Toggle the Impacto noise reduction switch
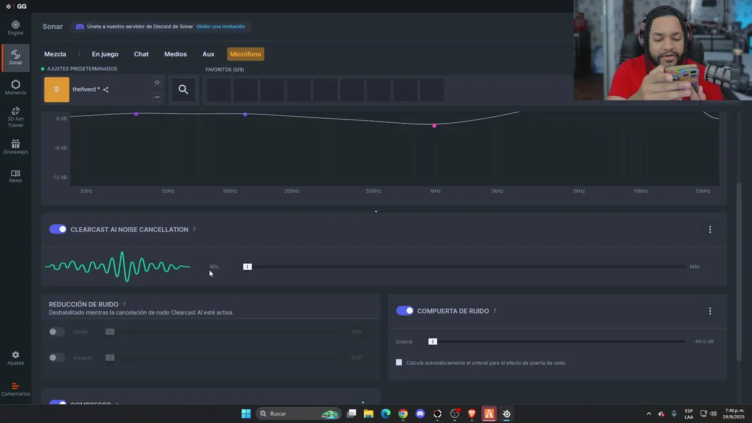This screenshot has height=423, width=752. tap(56, 358)
